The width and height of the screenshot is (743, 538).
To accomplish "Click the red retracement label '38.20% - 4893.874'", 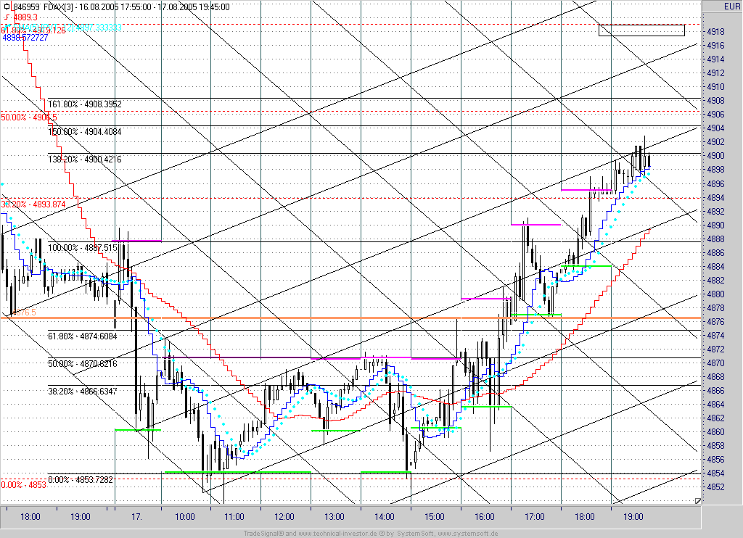I will pyautogui.click(x=33, y=204).
